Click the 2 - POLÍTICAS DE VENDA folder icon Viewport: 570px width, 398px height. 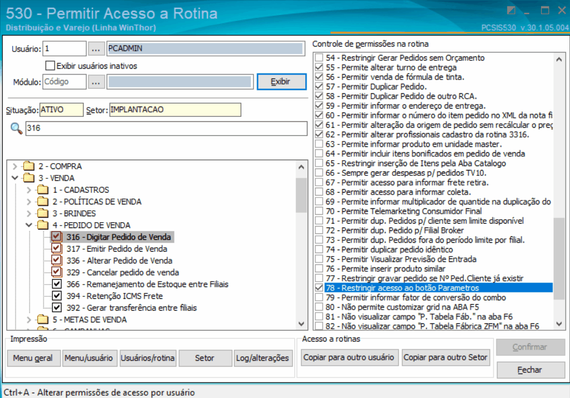(x=43, y=201)
